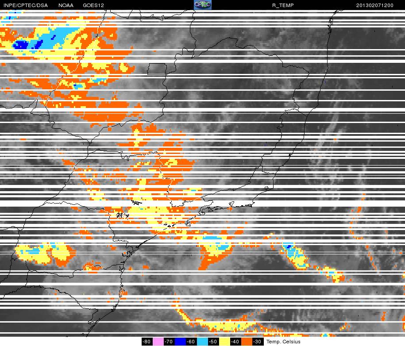Click the light blue legend swatch after -60
The height and width of the screenshot is (346, 405).
click(202, 342)
